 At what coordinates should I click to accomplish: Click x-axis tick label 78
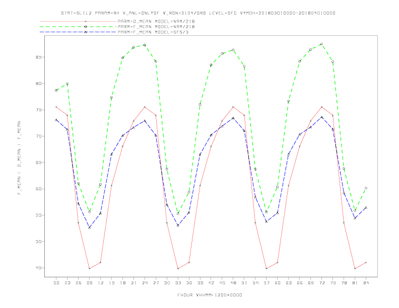coord(344,283)
